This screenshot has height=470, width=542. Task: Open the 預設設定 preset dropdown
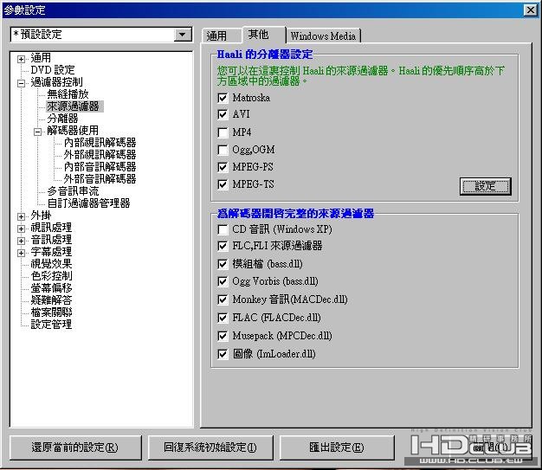pos(182,35)
